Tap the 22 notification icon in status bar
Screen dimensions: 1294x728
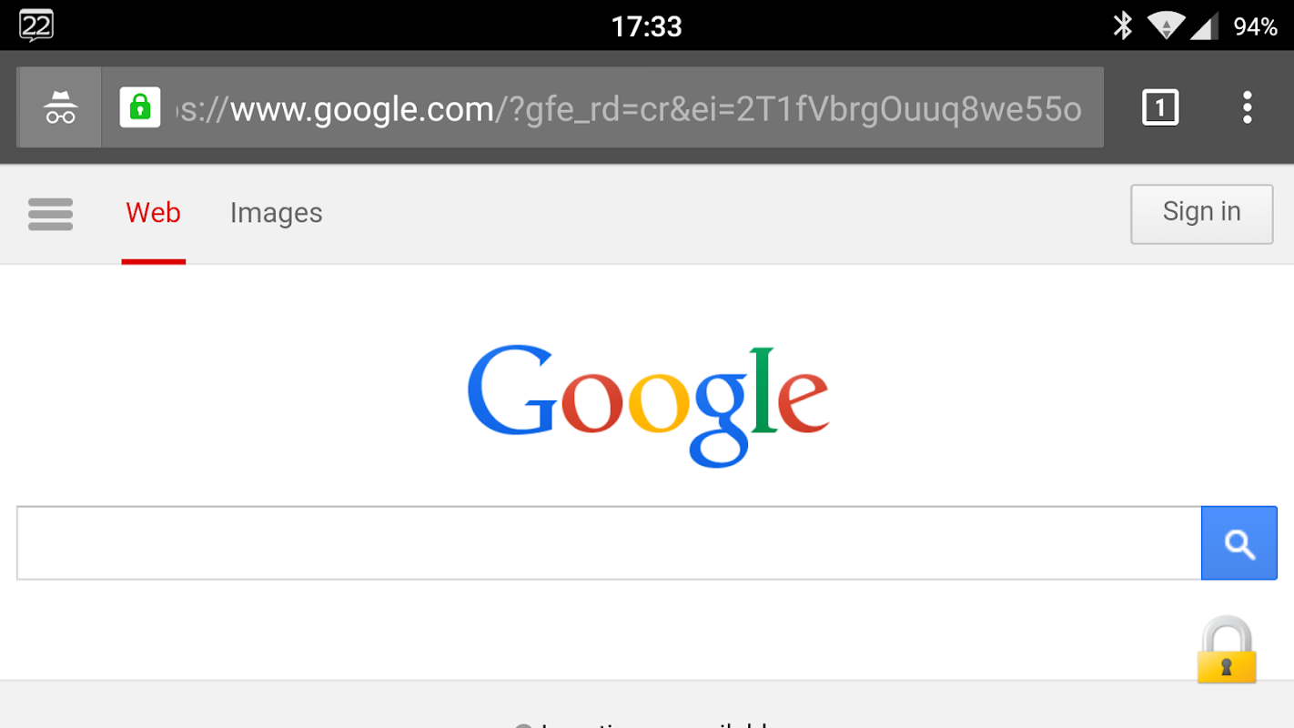click(x=36, y=25)
